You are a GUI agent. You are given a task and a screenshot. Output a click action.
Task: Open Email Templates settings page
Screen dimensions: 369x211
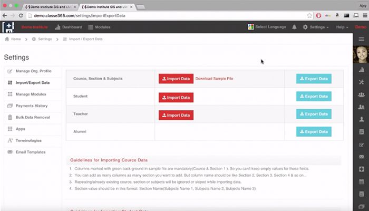33,152
